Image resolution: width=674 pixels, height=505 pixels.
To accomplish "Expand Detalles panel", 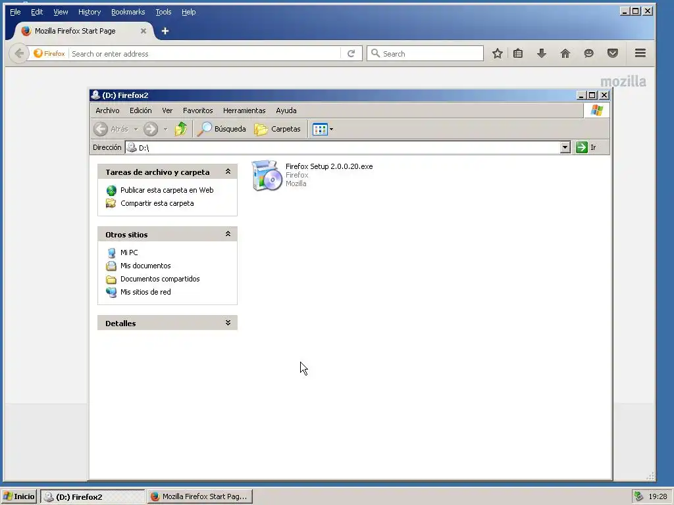I will [x=228, y=323].
